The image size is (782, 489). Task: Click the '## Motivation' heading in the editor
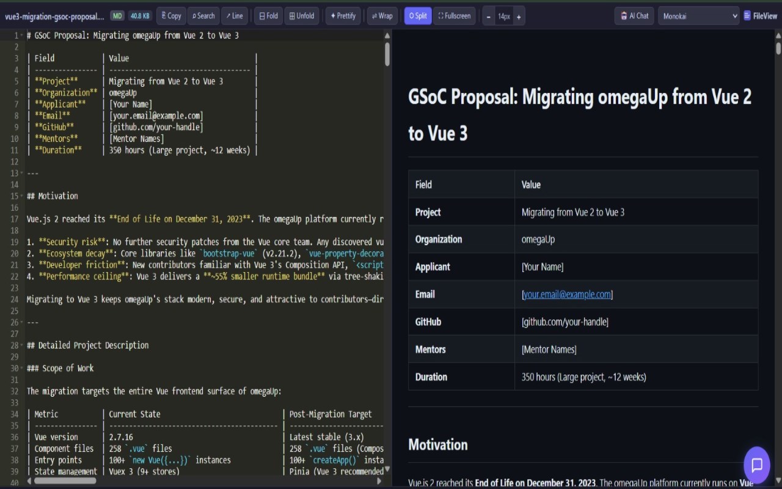(53, 196)
